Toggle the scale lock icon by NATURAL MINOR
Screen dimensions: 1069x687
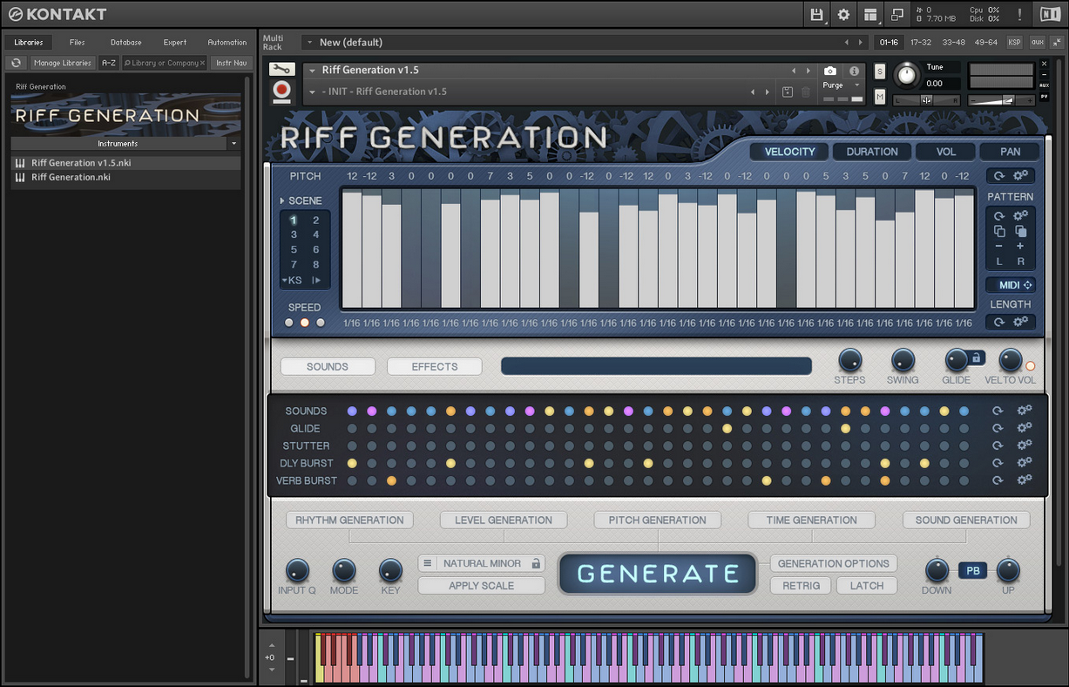tap(536, 563)
